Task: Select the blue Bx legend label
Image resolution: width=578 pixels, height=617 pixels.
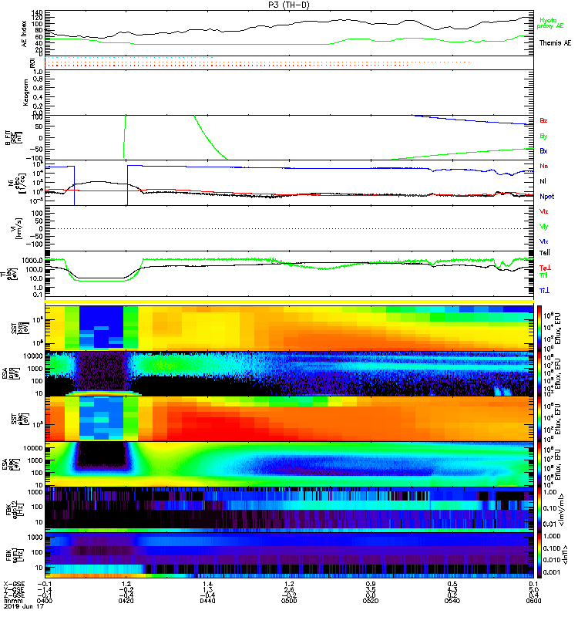Action: point(543,150)
